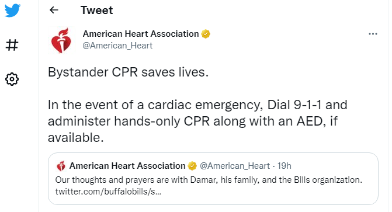The image size is (392, 212).
Task: Open the tweet's three-dot more menu
Action: 373,34
